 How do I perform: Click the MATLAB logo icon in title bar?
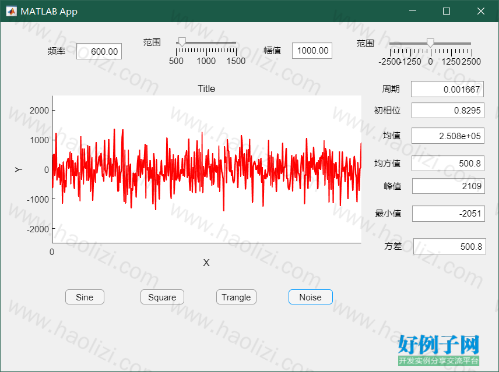click(x=12, y=12)
